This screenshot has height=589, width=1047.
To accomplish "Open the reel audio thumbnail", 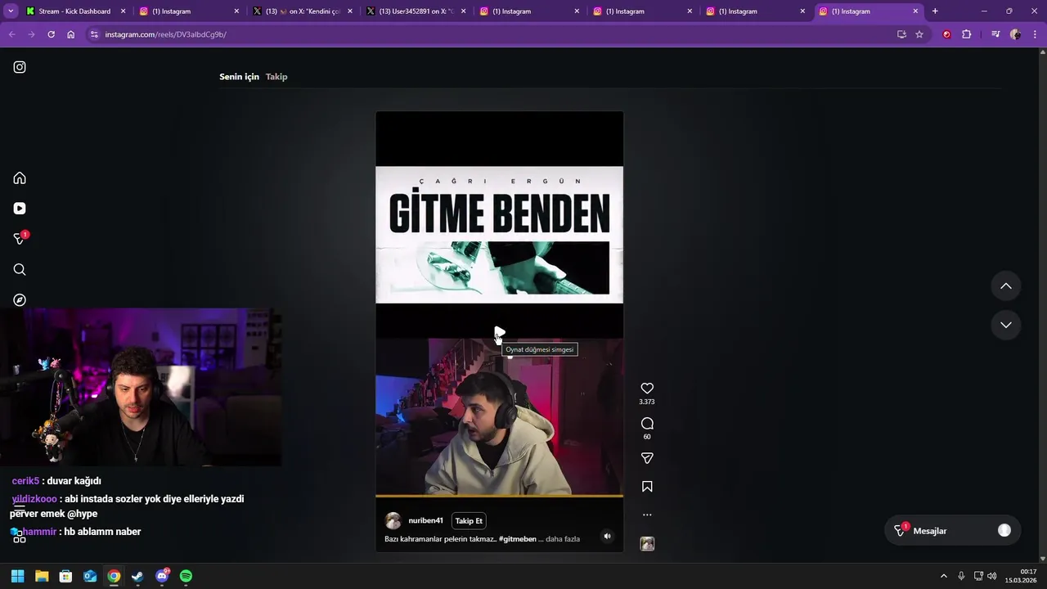I will [x=647, y=544].
